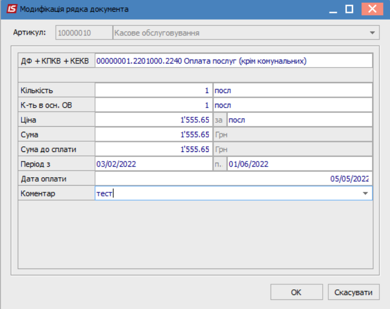Click the К-ть в осн. ОВ value field
This screenshot has height=309, width=390.
(x=154, y=105)
